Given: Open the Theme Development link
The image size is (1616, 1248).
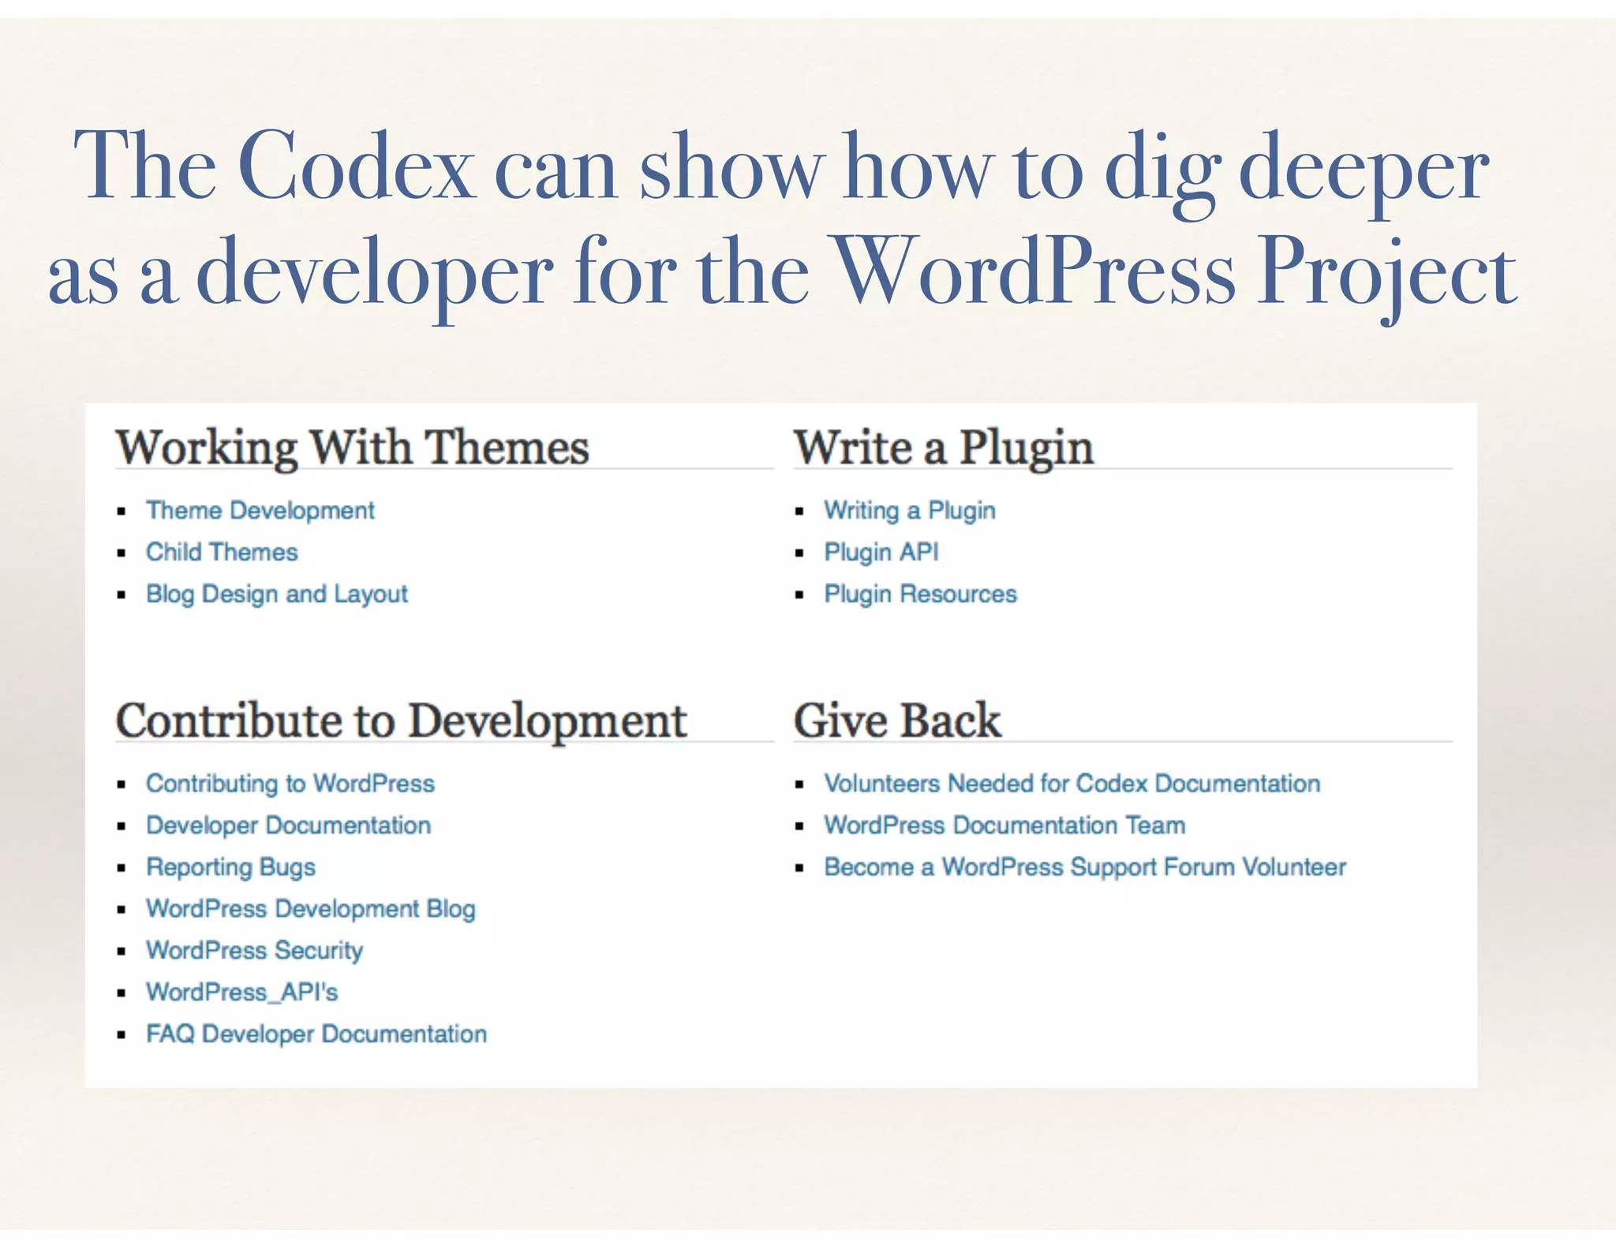Looking at the screenshot, I should point(260,510).
